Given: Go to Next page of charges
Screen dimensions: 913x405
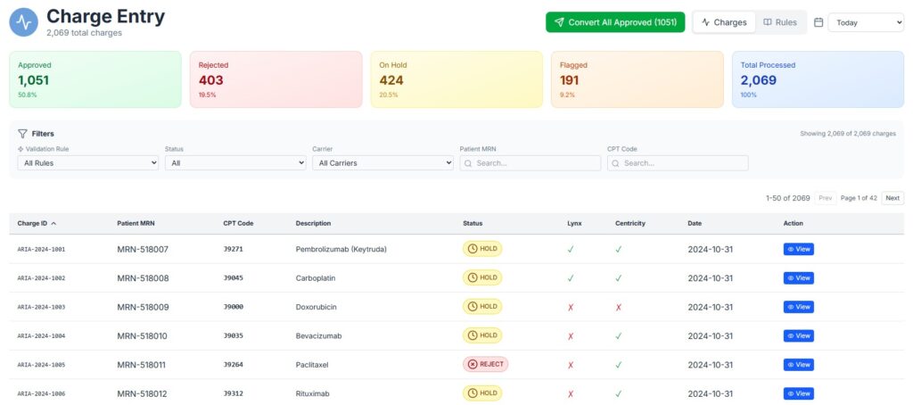Looking at the screenshot, I should click(892, 198).
